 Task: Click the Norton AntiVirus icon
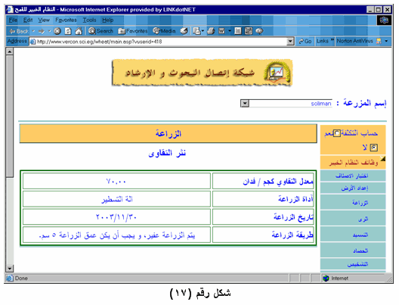379,41
